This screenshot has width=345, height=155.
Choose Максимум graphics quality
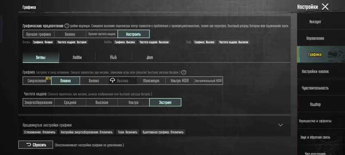(151, 81)
